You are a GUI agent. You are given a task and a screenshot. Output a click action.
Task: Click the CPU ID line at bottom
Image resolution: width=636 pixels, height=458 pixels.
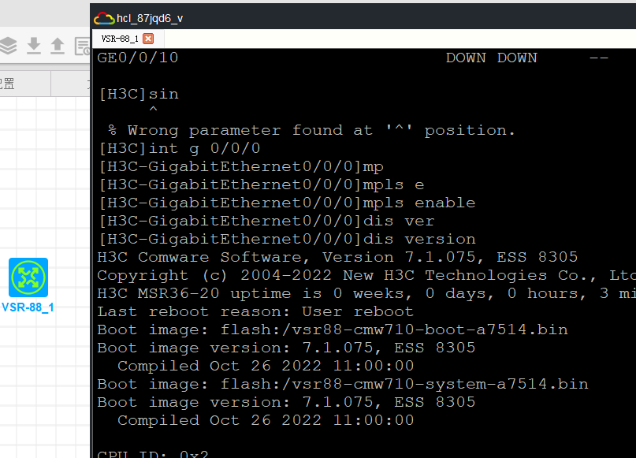153,453
